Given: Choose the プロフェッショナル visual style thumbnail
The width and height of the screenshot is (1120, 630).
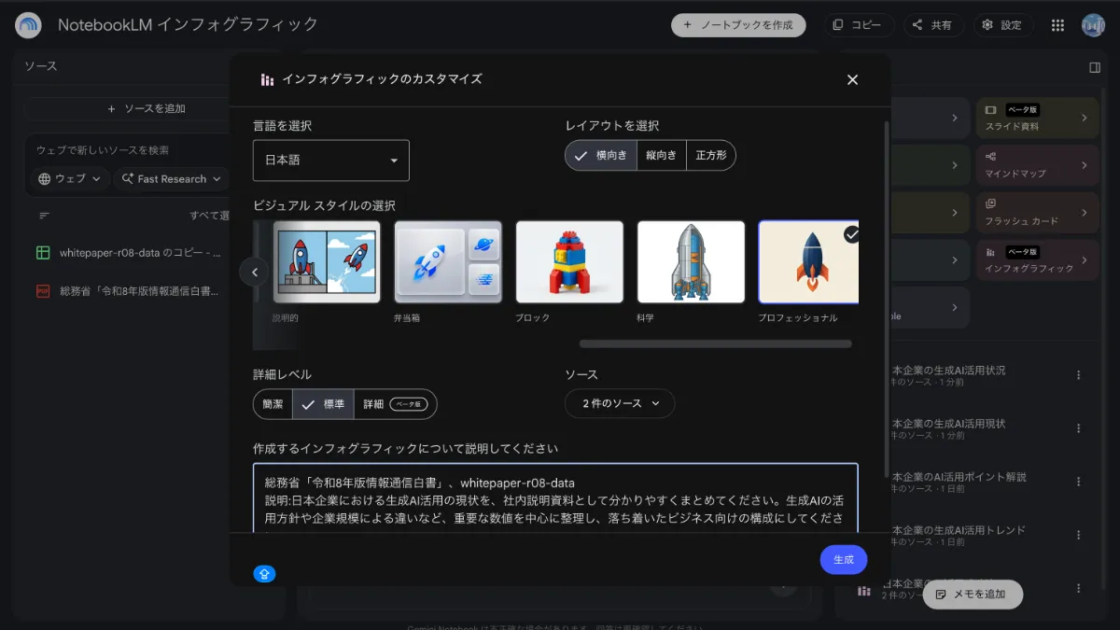Looking at the screenshot, I should tap(808, 261).
